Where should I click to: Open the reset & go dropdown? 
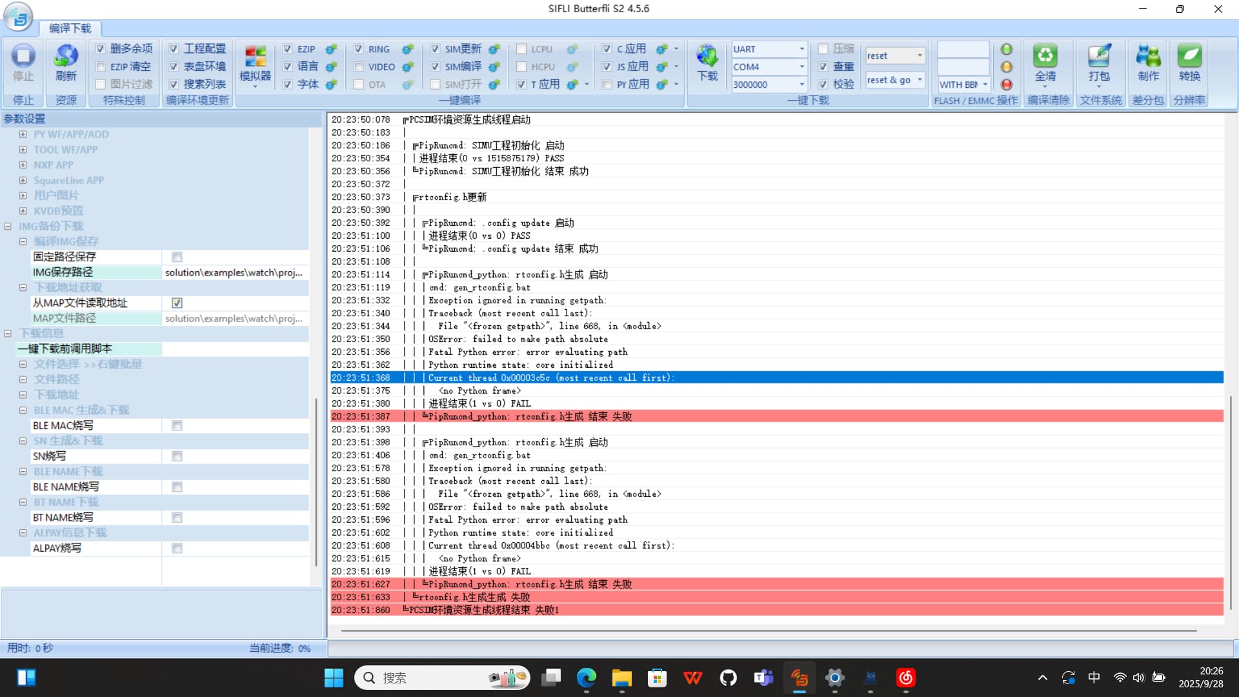[920, 80]
